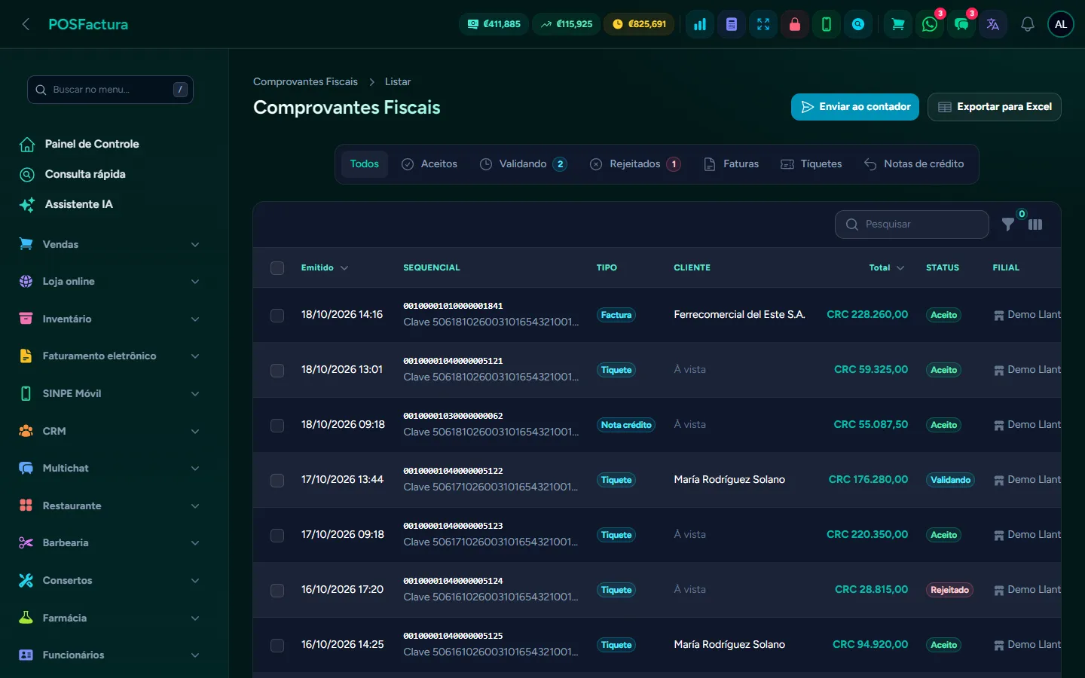Open the Comprovantes Fiscais breadcrumb link
1085x678 pixels.
(x=305, y=81)
